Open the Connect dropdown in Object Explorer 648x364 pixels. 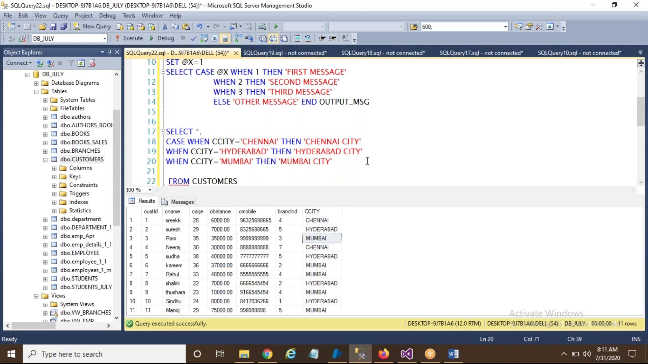(x=19, y=63)
